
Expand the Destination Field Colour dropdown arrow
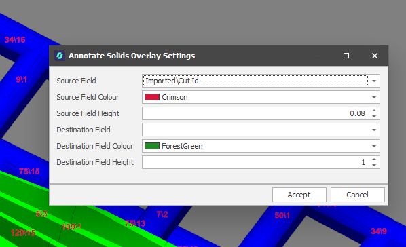374,147
